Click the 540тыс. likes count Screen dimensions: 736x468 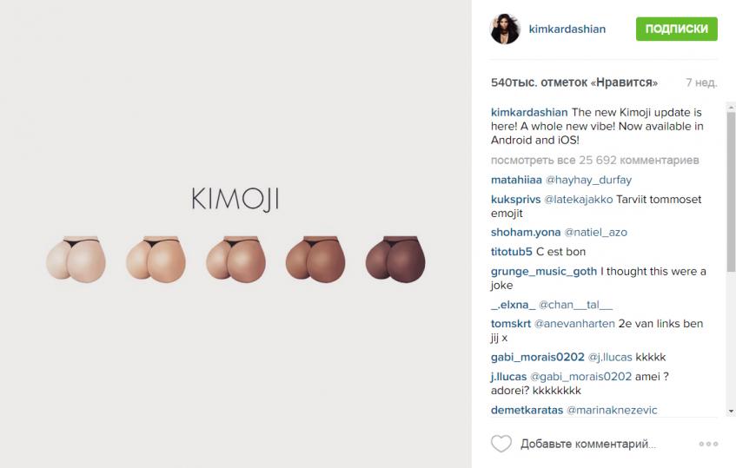[574, 82]
